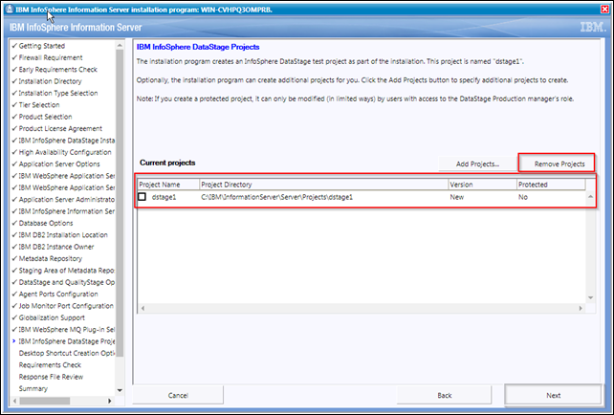Click step list scroll up arrow
Screen dimensions: 614x415
point(120,46)
